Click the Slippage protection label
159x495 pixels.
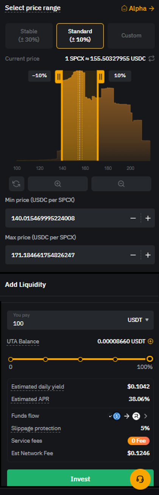(x=36, y=428)
